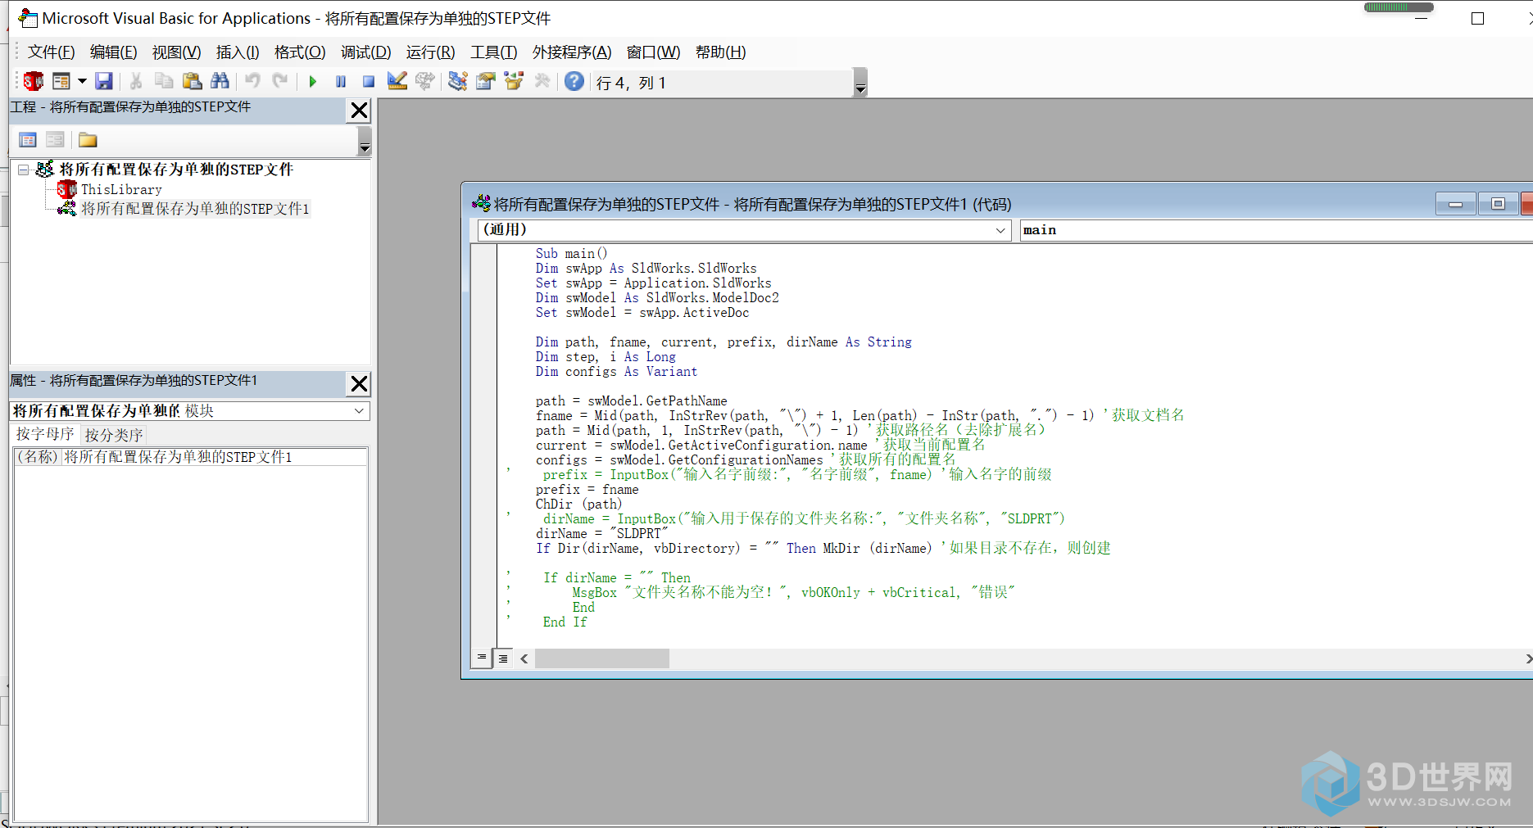Toggle Folders icon in project panel
1533x828 pixels.
pyautogui.click(x=88, y=140)
